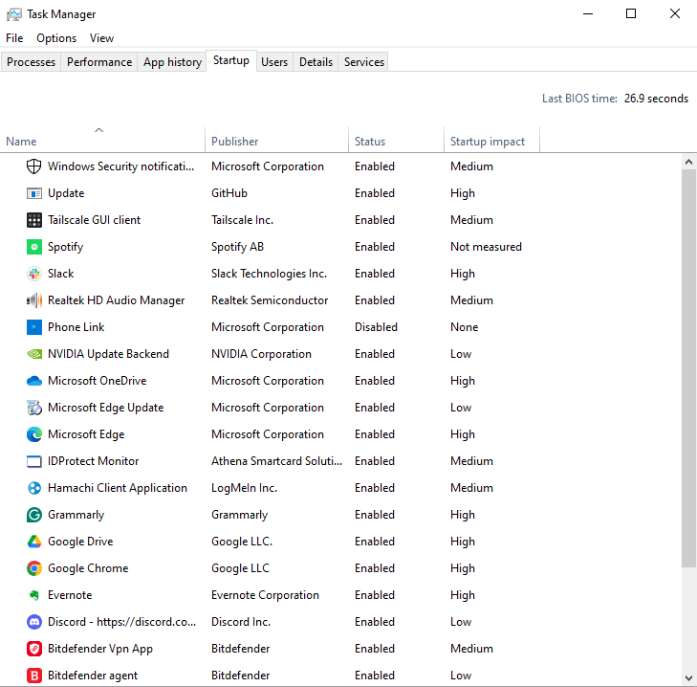697x687 pixels.
Task: Switch to the Services tab
Action: coord(364,62)
